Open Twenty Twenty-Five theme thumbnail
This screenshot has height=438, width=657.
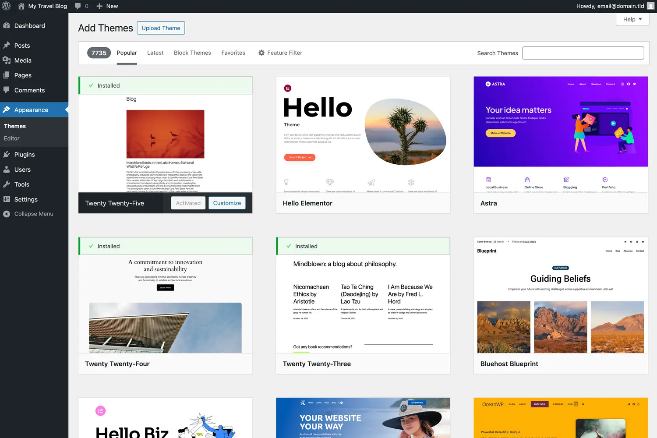point(166,143)
